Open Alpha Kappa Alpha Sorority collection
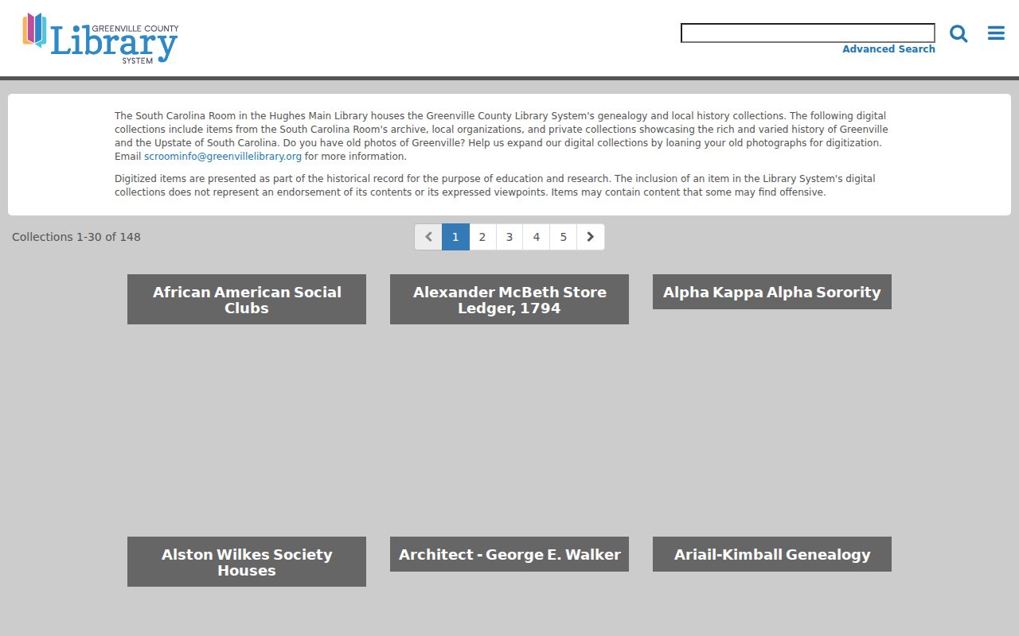This screenshot has width=1019, height=636. tap(772, 292)
